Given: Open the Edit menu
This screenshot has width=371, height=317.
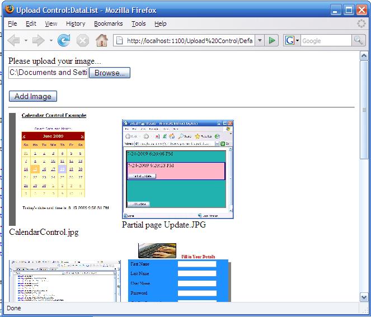Looking at the screenshot, I should (31, 23).
